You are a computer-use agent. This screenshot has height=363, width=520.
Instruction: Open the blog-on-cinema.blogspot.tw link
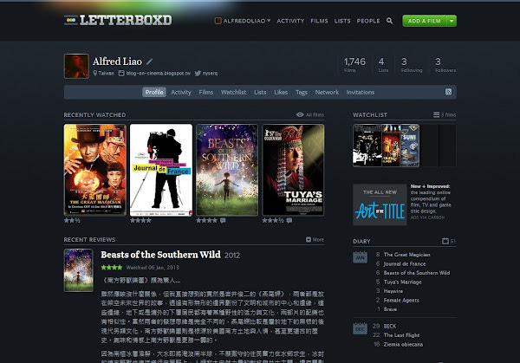coord(159,74)
